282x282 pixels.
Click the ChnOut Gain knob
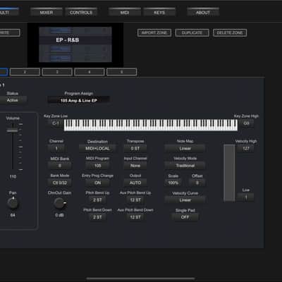point(59,203)
